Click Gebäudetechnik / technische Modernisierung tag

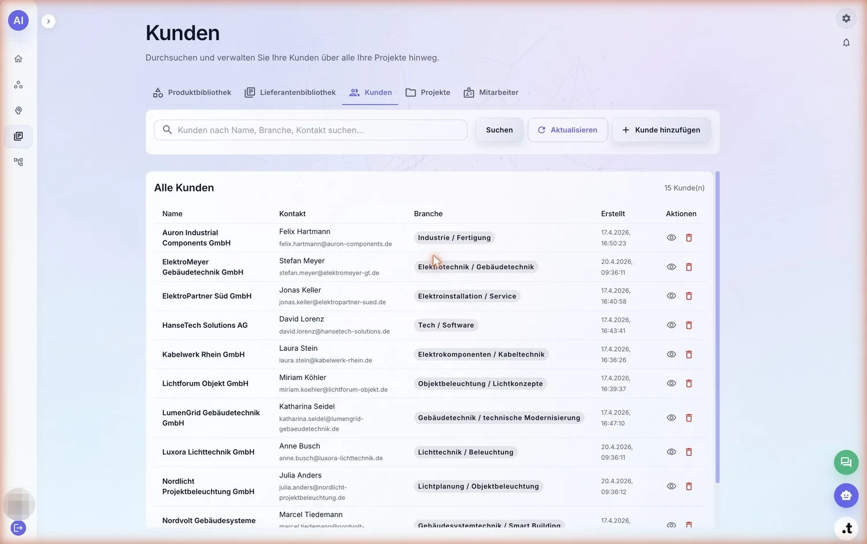coord(499,418)
